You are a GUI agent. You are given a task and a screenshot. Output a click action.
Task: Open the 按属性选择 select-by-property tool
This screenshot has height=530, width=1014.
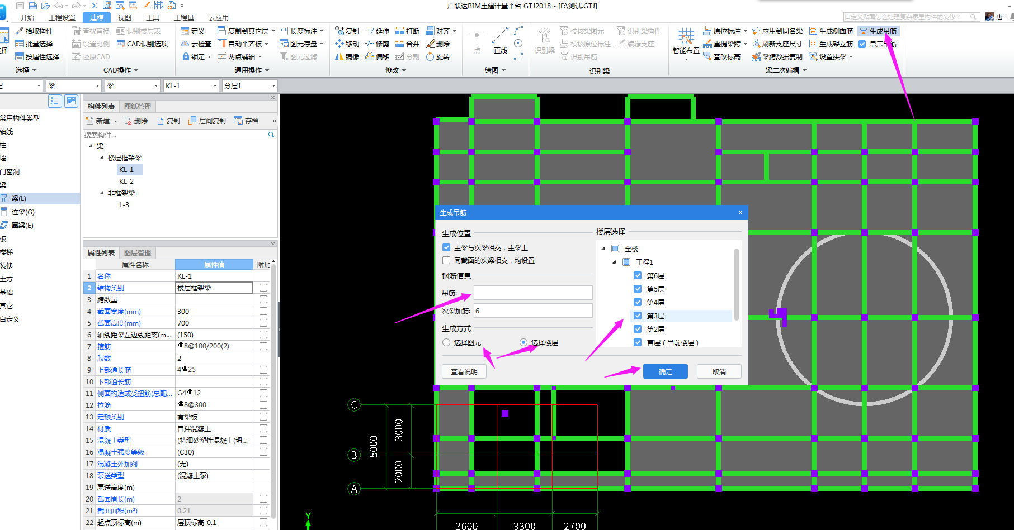click(x=37, y=56)
